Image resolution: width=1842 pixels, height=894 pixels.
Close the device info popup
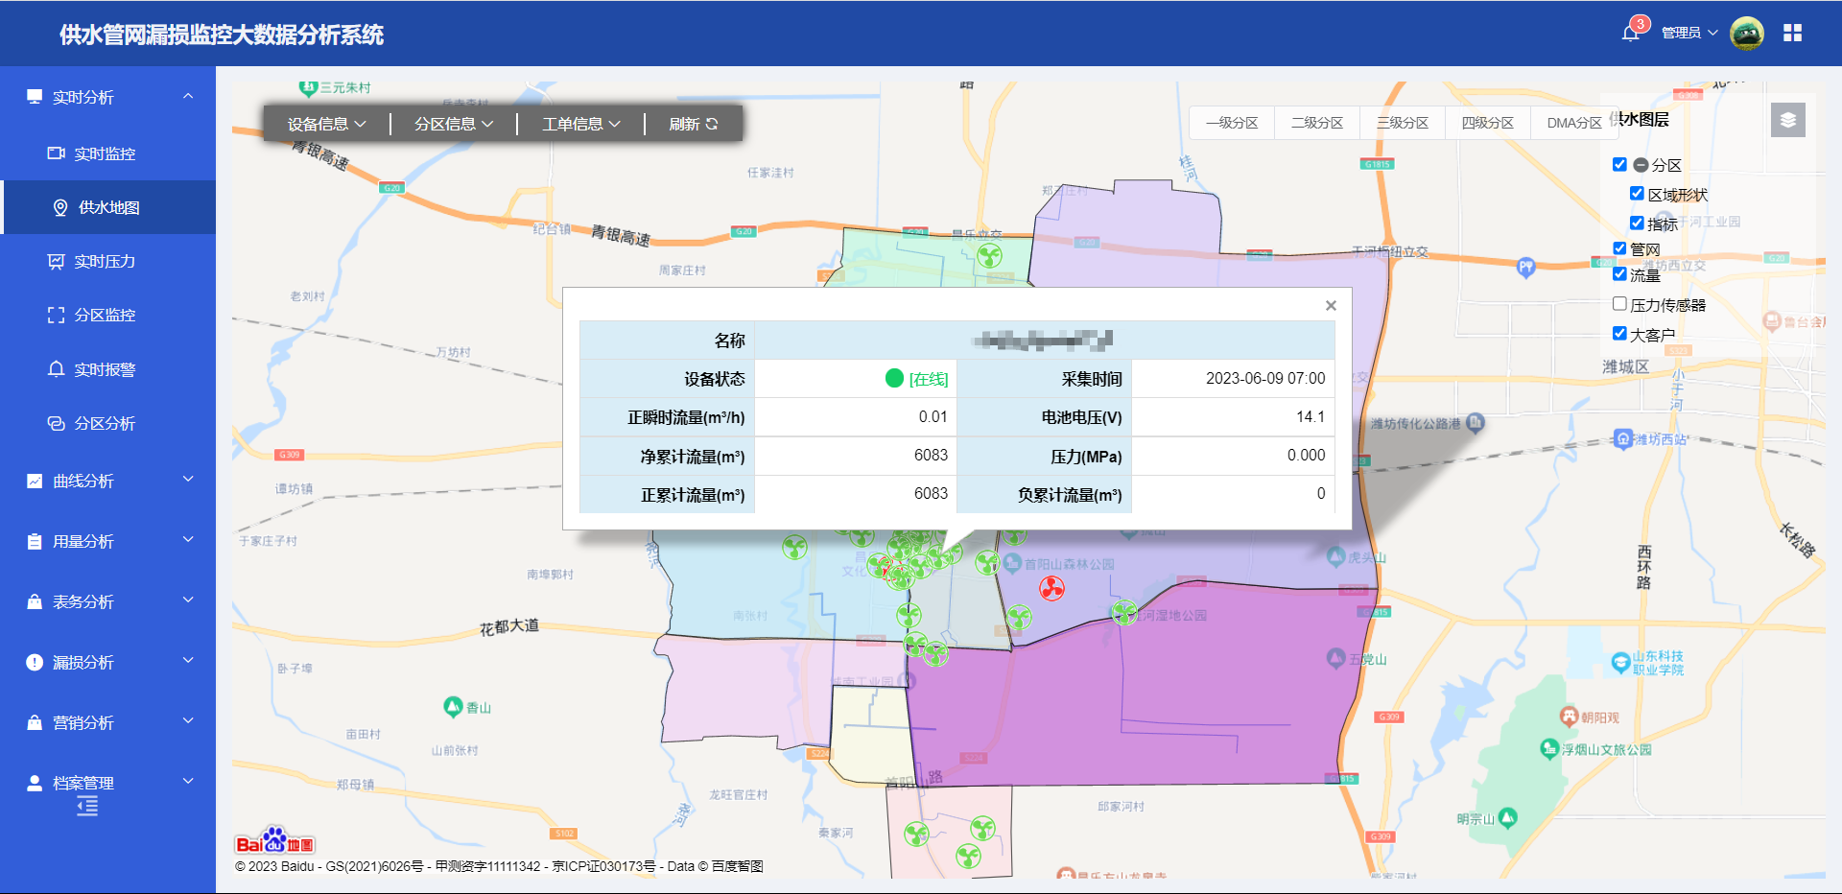tap(1331, 306)
